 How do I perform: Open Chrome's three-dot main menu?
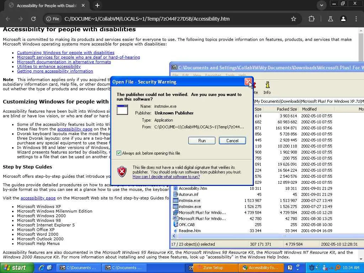(x=356, y=19)
